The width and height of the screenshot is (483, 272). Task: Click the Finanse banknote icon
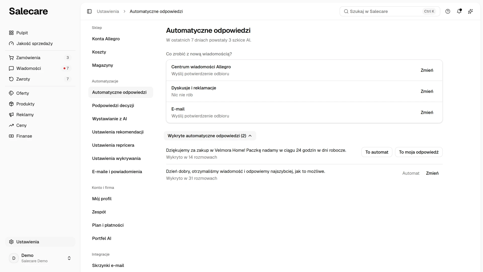[x=11, y=136]
